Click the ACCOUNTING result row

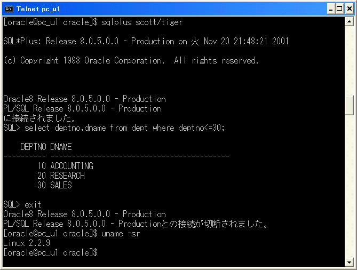coord(65,166)
